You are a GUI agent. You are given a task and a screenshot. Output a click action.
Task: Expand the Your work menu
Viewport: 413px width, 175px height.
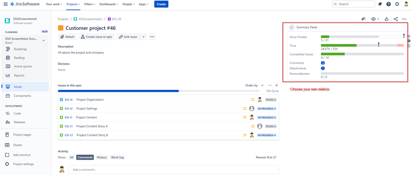pos(54,4)
